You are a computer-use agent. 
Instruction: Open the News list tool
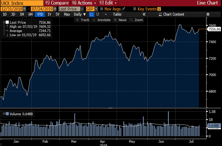[120, 20]
